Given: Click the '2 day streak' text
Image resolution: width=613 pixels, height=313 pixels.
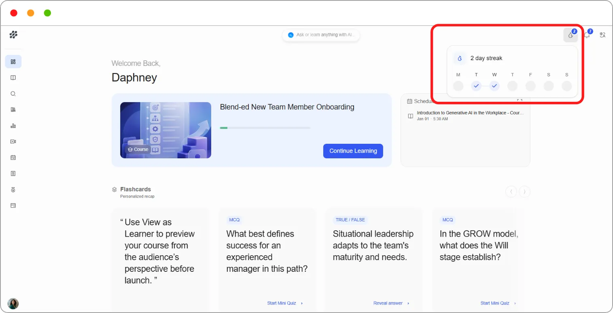Looking at the screenshot, I should click(x=486, y=58).
